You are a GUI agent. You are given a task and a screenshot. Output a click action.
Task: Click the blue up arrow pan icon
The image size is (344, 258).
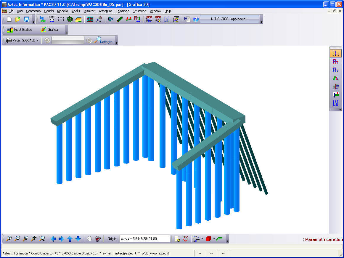coord(70,239)
